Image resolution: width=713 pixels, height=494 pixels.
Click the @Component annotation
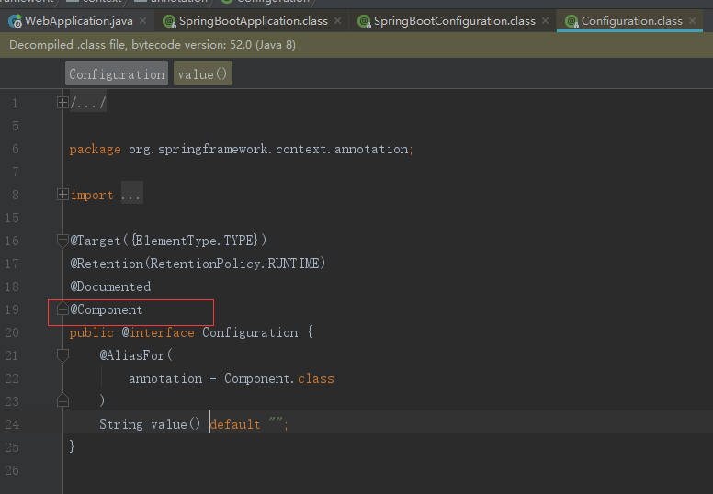(107, 309)
